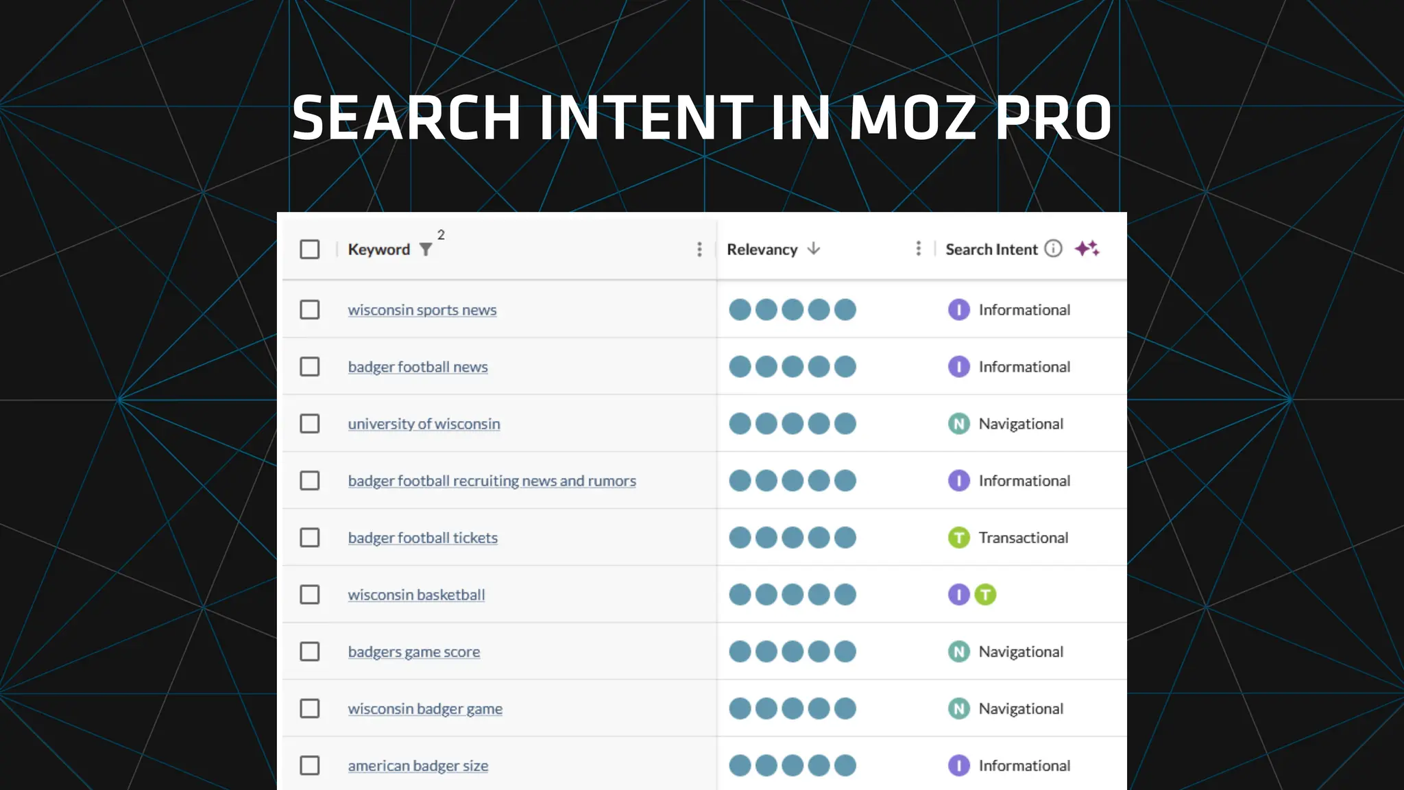Click the Relevancy column header label
The width and height of the screenshot is (1404, 790).
(x=762, y=250)
